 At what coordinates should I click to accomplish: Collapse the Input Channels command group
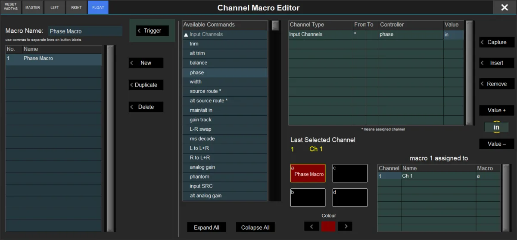pyautogui.click(x=186, y=34)
